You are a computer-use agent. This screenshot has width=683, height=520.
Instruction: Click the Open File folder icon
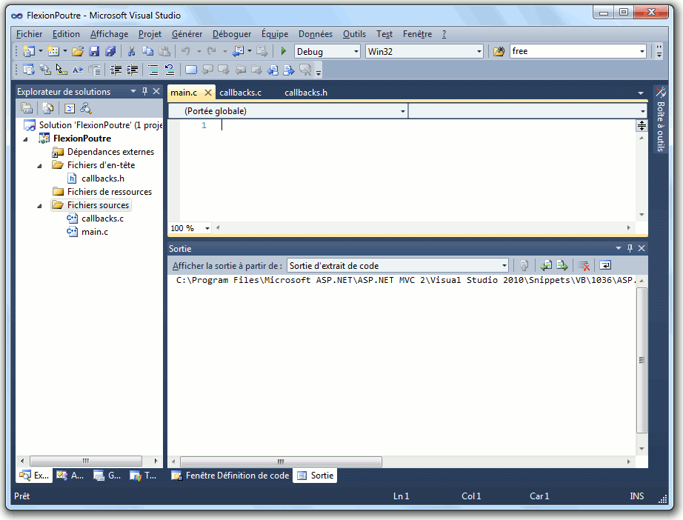pos(78,51)
